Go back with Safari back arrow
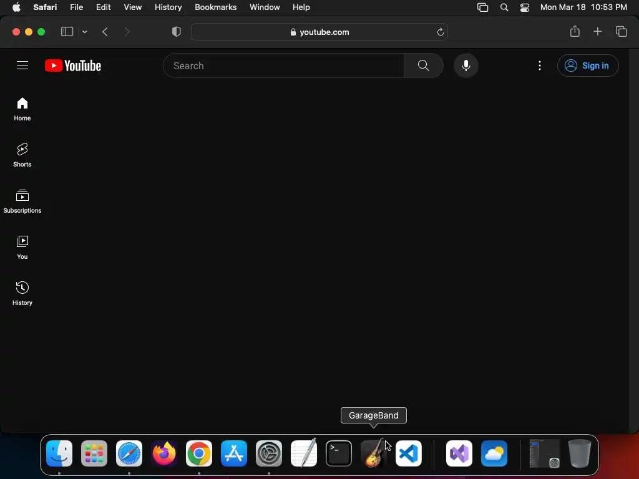Image resolution: width=639 pixels, height=479 pixels. tap(105, 32)
